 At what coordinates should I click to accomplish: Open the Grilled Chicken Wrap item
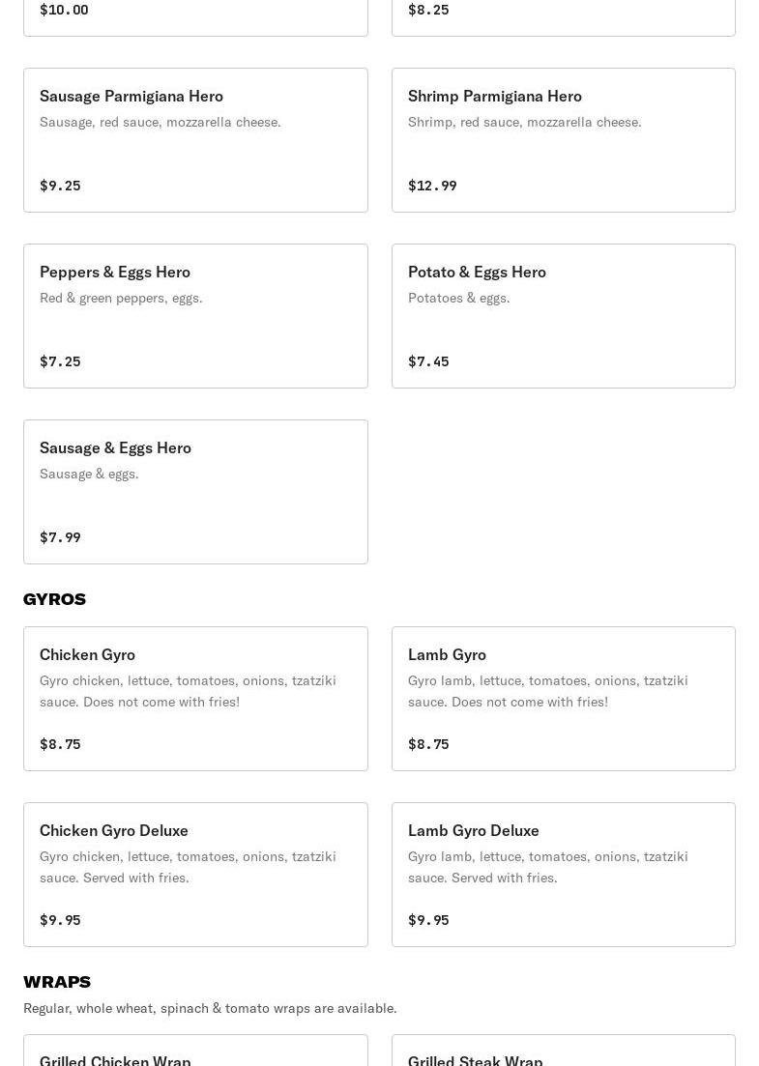(x=196, y=1051)
